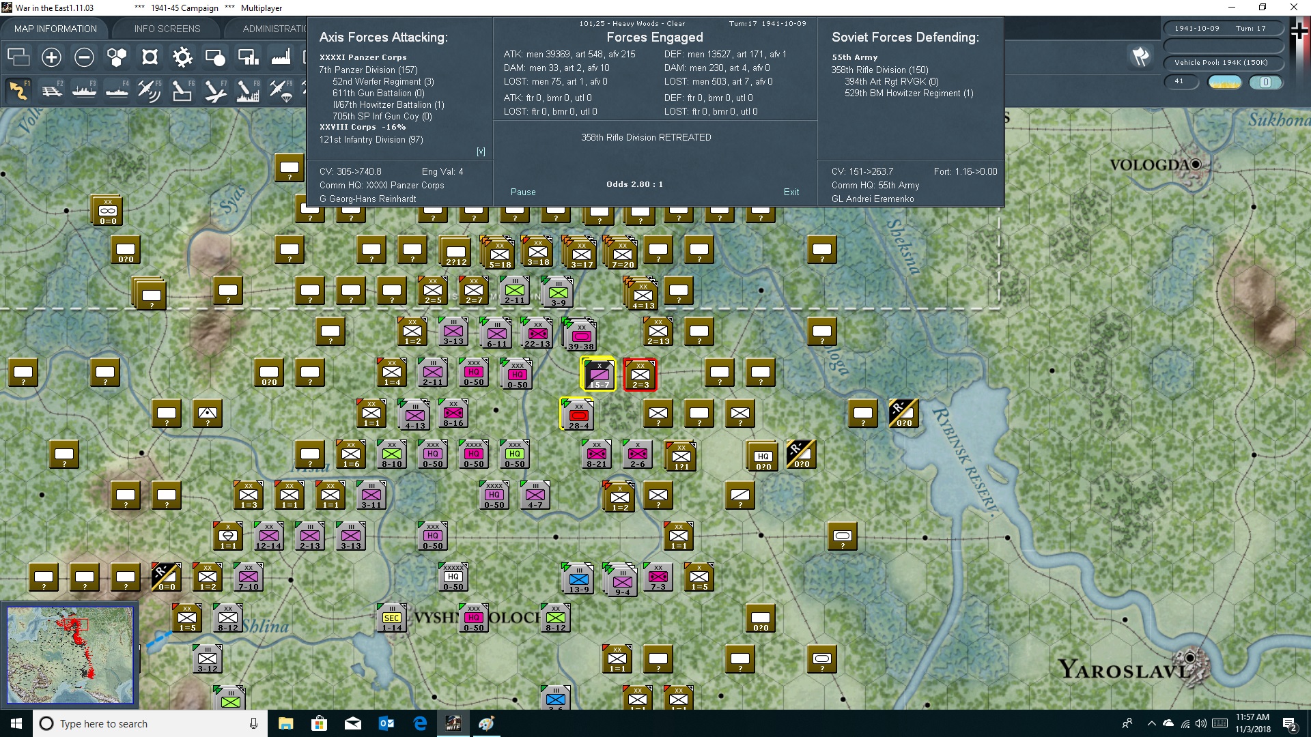Click the rectangle with bar chart icon
The height and width of the screenshot is (737, 1311).
coord(248,57)
